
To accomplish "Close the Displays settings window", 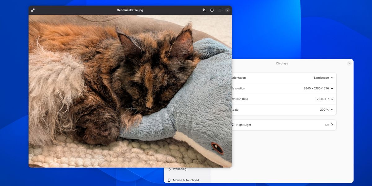I will pos(349,63).
